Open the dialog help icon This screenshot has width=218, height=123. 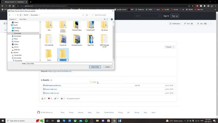(x=112, y=19)
